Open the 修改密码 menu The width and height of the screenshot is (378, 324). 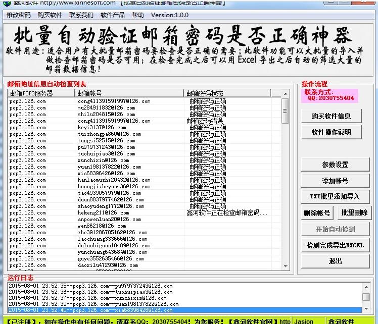[18, 15]
